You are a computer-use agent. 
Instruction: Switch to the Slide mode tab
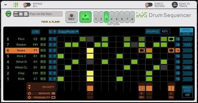pos(186,34)
